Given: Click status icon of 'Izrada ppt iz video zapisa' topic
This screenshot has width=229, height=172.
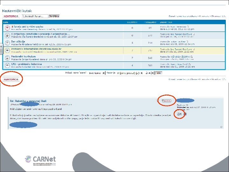Looking at the screenshot, I should click(7, 28).
